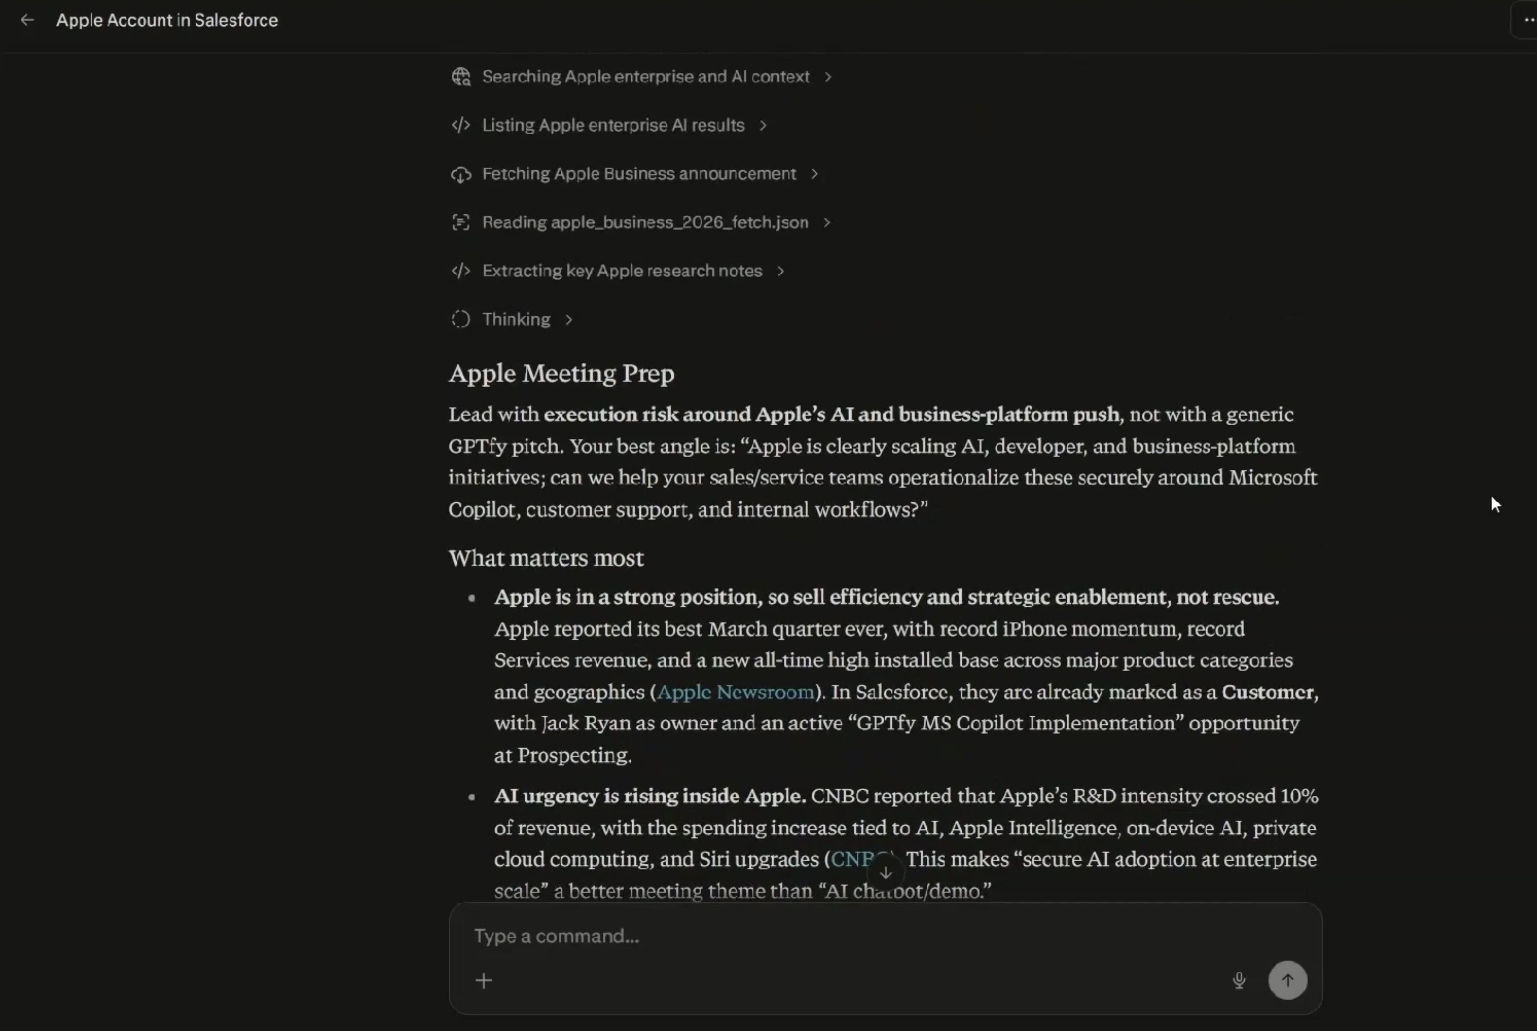The width and height of the screenshot is (1537, 1031).
Task: Start voice input with the microphone icon
Action: coord(1239,980)
